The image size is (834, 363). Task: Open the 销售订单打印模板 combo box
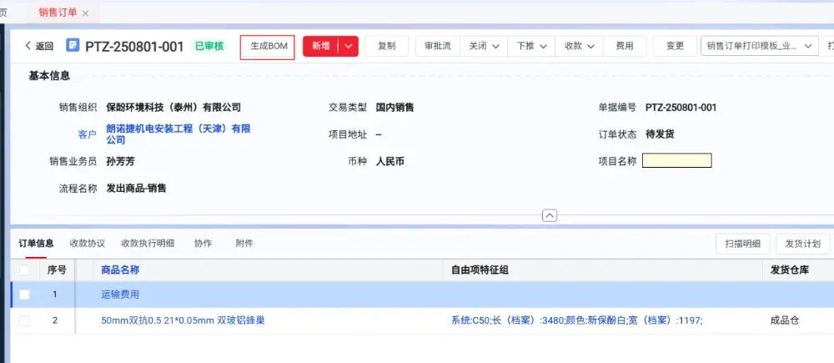(x=760, y=46)
